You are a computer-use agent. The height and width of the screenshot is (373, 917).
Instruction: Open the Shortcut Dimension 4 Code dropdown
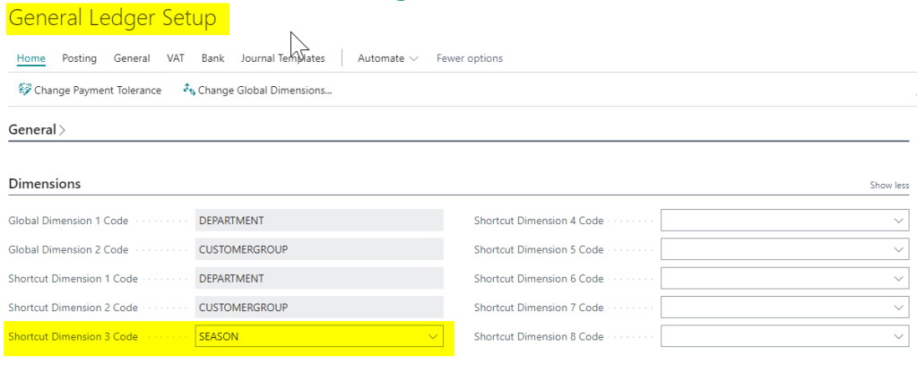pos(899,221)
